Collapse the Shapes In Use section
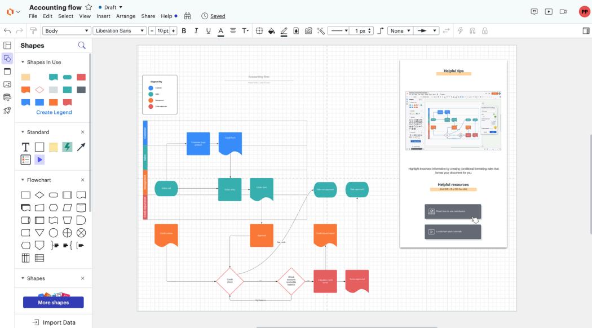592x328 pixels. pyautogui.click(x=23, y=62)
